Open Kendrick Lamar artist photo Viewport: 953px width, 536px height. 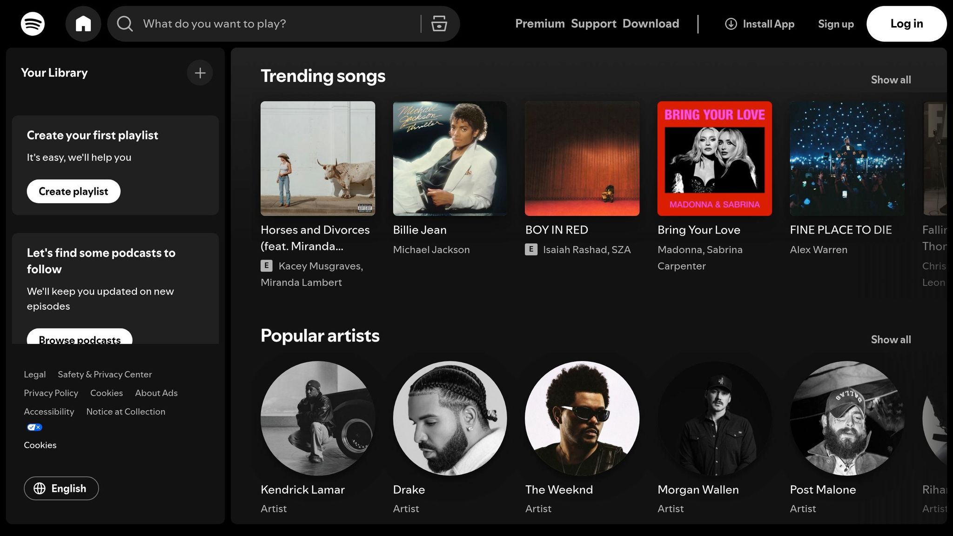coord(318,418)
